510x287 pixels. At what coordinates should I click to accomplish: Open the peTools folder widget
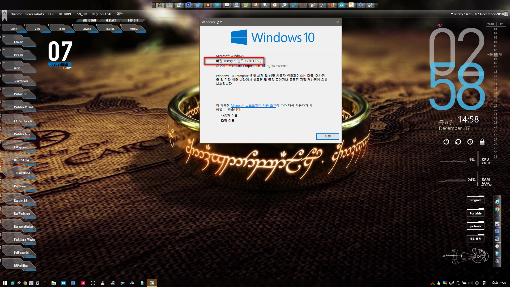475,226
